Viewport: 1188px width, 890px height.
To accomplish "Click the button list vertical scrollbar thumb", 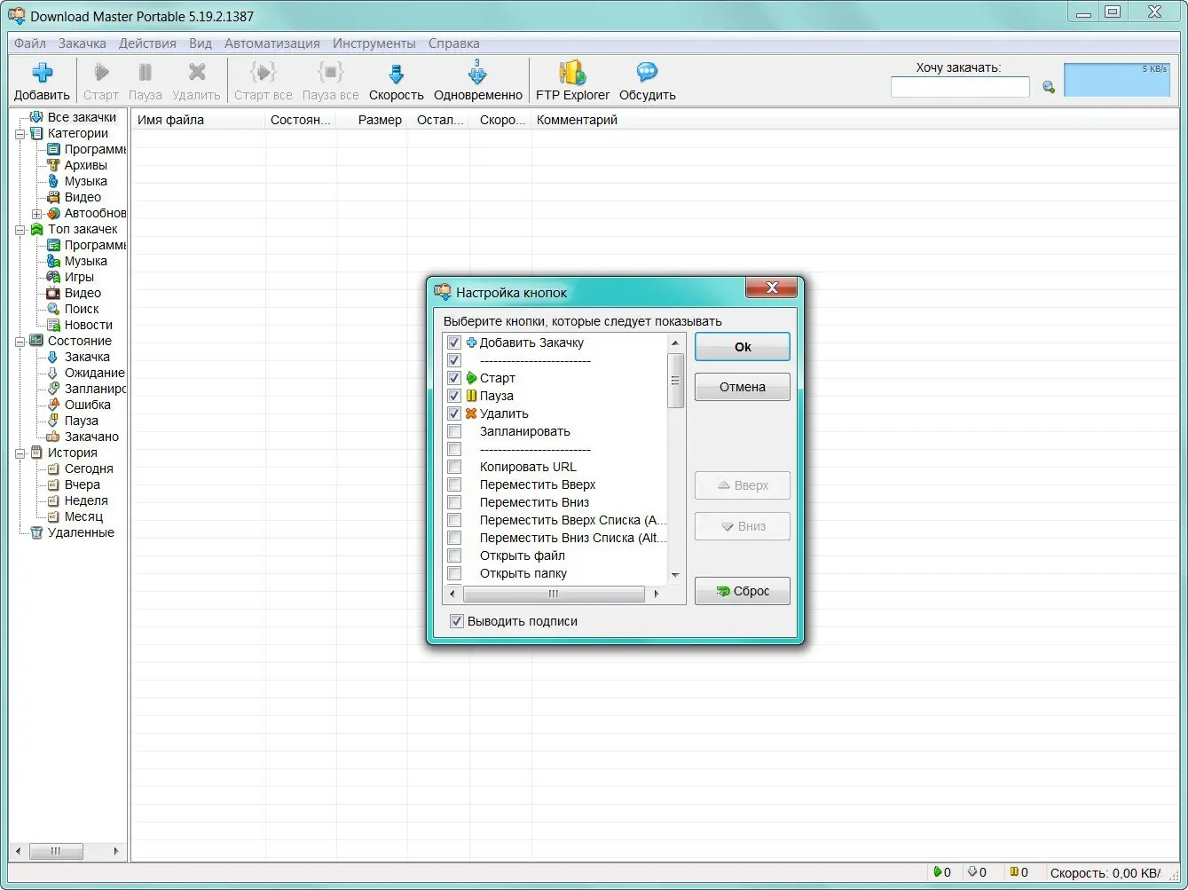I will click(x=675, y=381).
